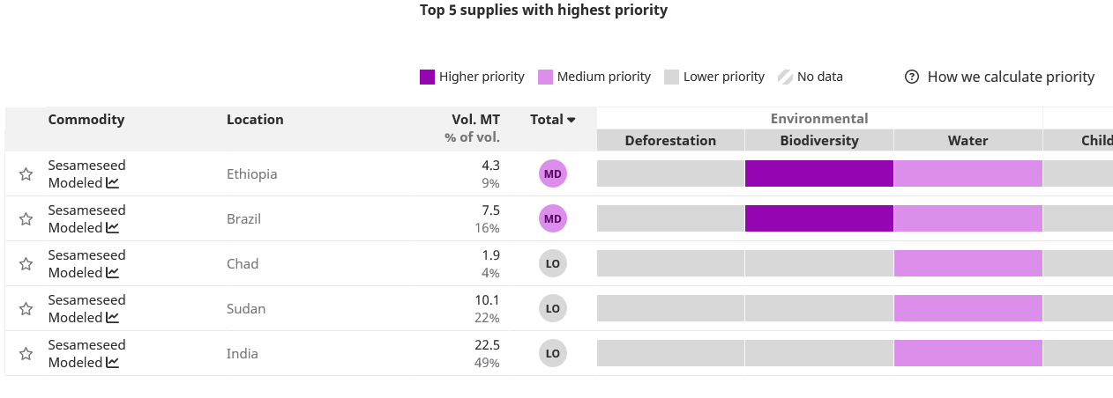
Task: Toggle favorite star for Brazil row
Action: [x=26, y=219]
